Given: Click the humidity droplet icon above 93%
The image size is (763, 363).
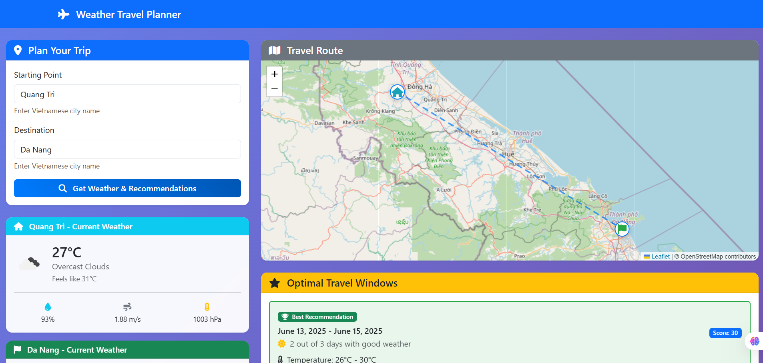Looking at the screenshot, I should coord(48,307).
